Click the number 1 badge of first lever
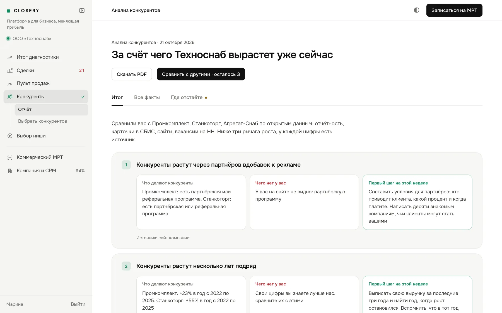The image size is (502, 313). coord(126,165)
